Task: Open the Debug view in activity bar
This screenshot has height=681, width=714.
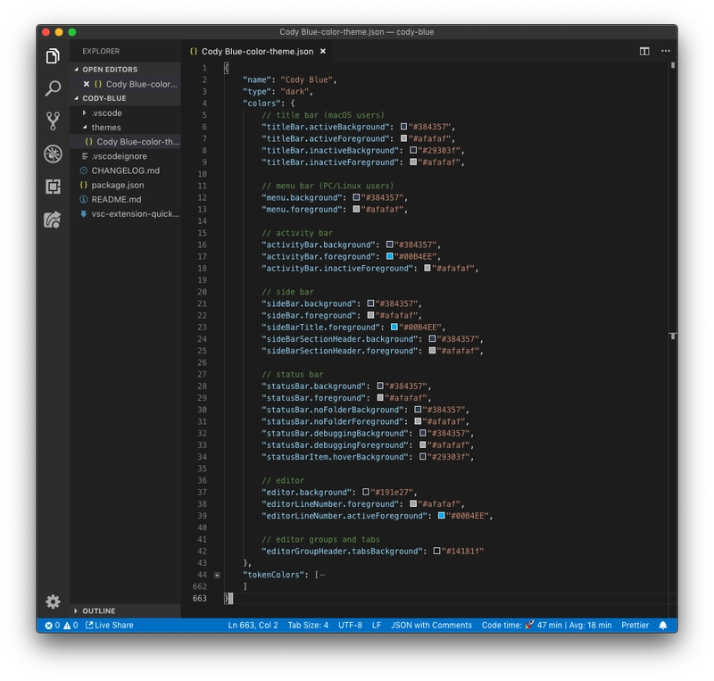Action: point(53,154)
